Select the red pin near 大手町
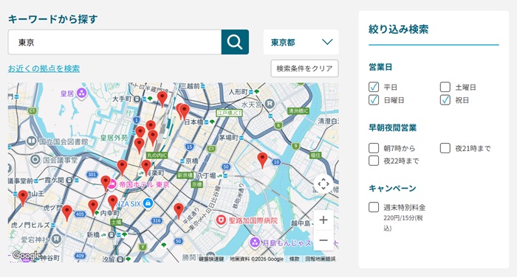Viewport: 517px width, 277px height. coord(162,99)
